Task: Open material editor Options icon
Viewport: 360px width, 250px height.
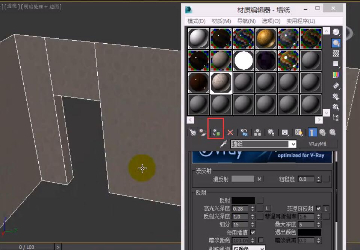Action: click(x=336, y=97)
